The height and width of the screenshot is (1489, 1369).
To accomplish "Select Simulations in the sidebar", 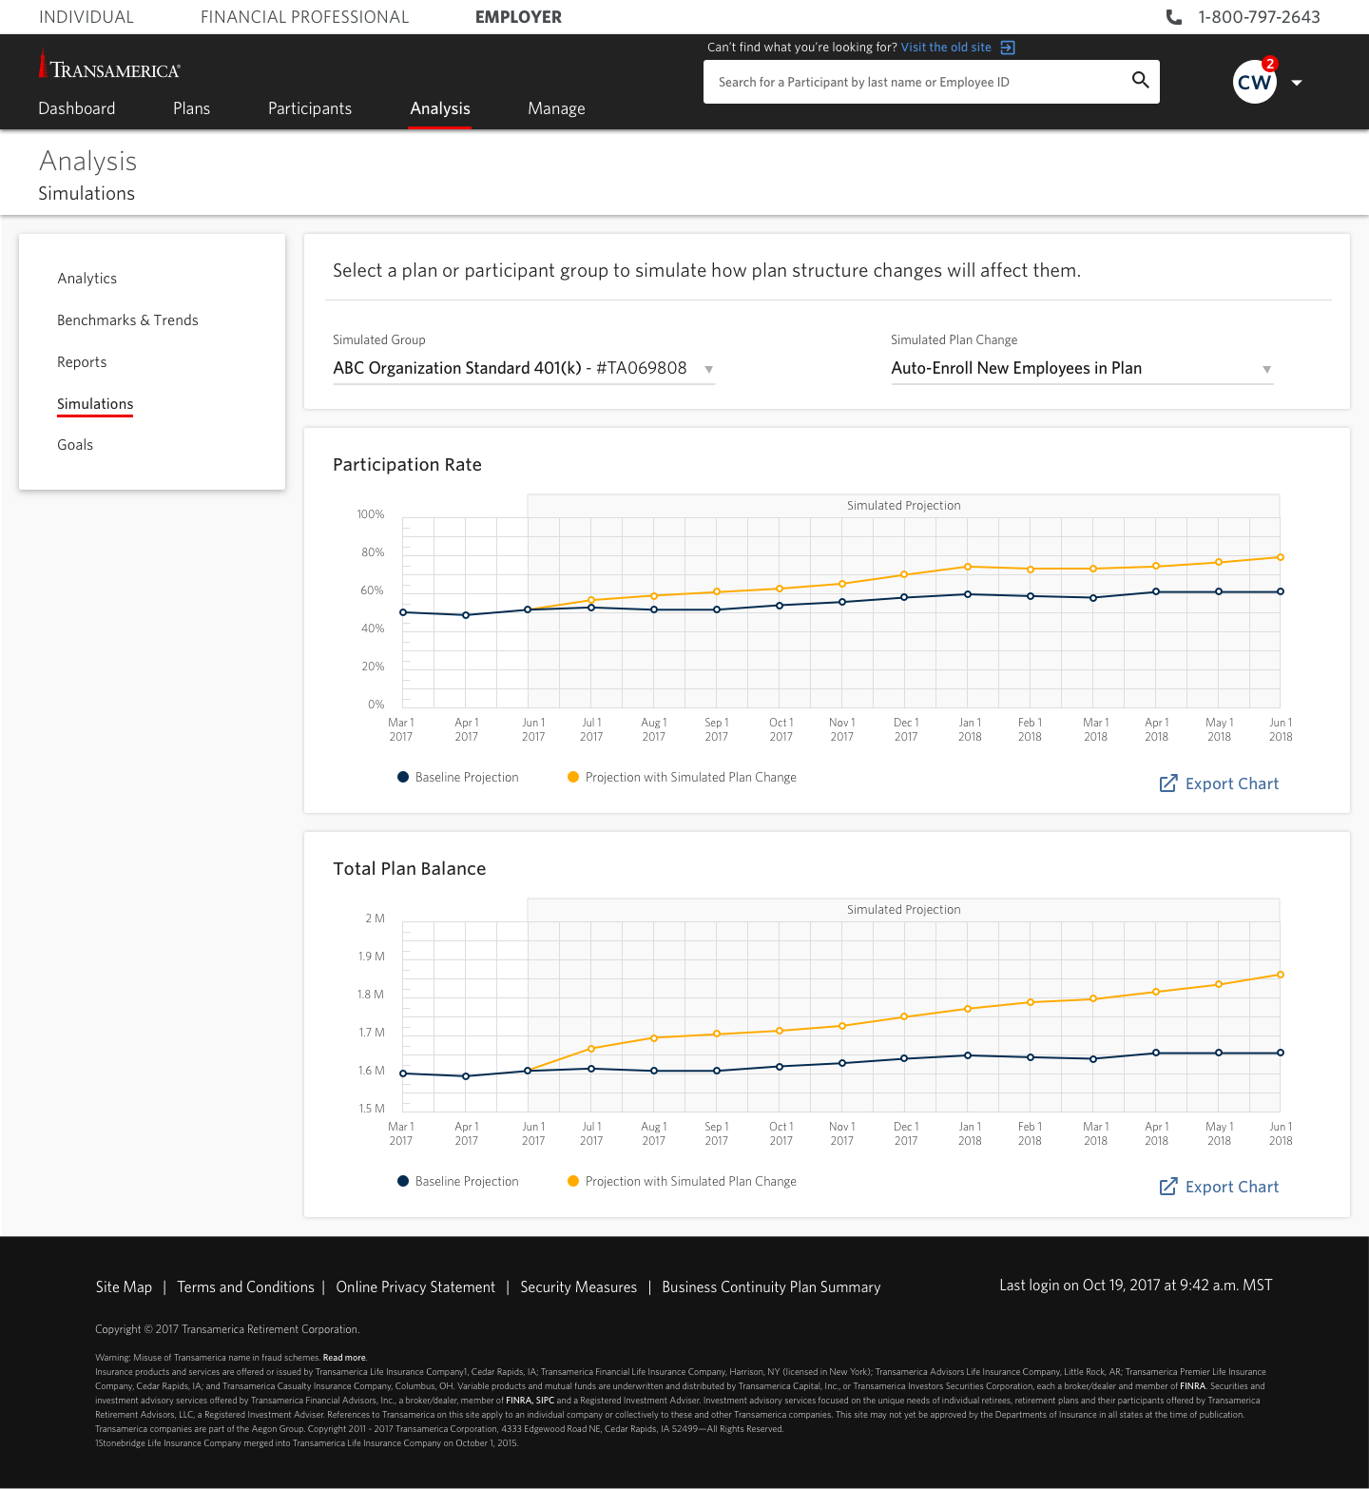I will coord(95,404).
